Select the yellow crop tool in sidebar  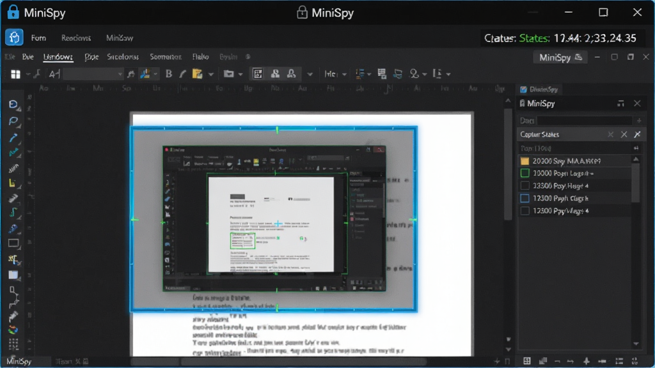click(x=13, y=183)
